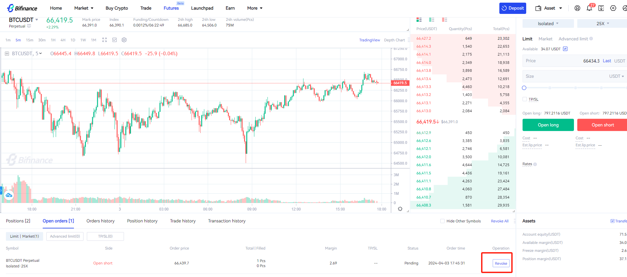Open the user profile icon
This screenshot has height=277, width=627.
point(577,8)
